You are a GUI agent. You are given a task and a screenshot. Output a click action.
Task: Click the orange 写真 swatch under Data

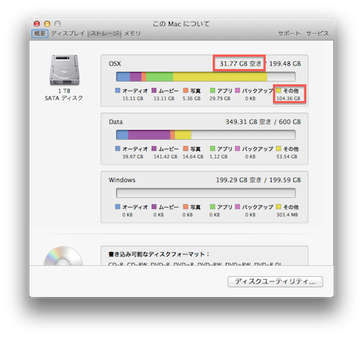(186, 148)
